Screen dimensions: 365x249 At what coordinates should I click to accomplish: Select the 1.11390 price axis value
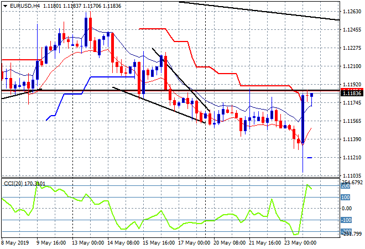tap(352, 139)
